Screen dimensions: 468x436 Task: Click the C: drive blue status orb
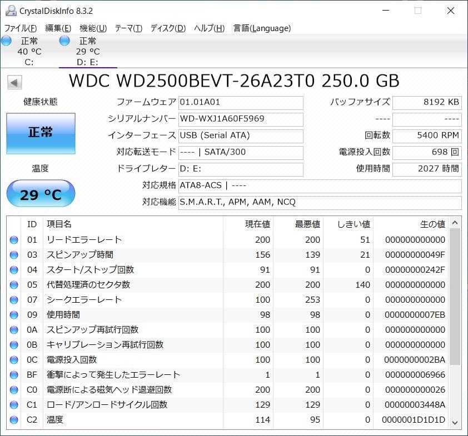6,41
